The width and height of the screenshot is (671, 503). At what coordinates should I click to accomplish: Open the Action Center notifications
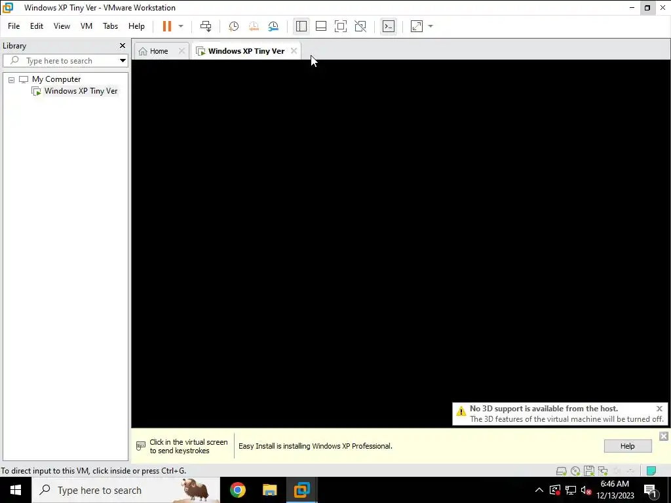(650, 490)
